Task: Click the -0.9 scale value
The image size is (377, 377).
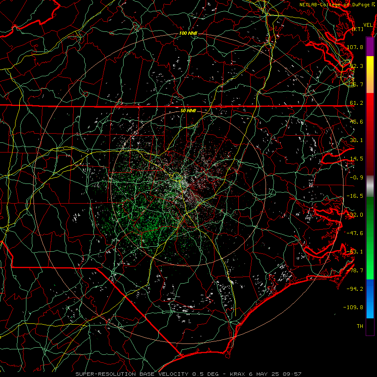Action: [x=356, y=178]
